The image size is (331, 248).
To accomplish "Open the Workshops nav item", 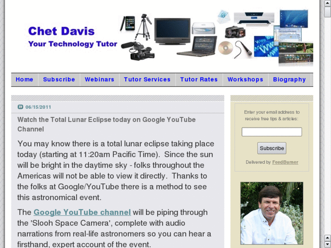I will [245, 80].
